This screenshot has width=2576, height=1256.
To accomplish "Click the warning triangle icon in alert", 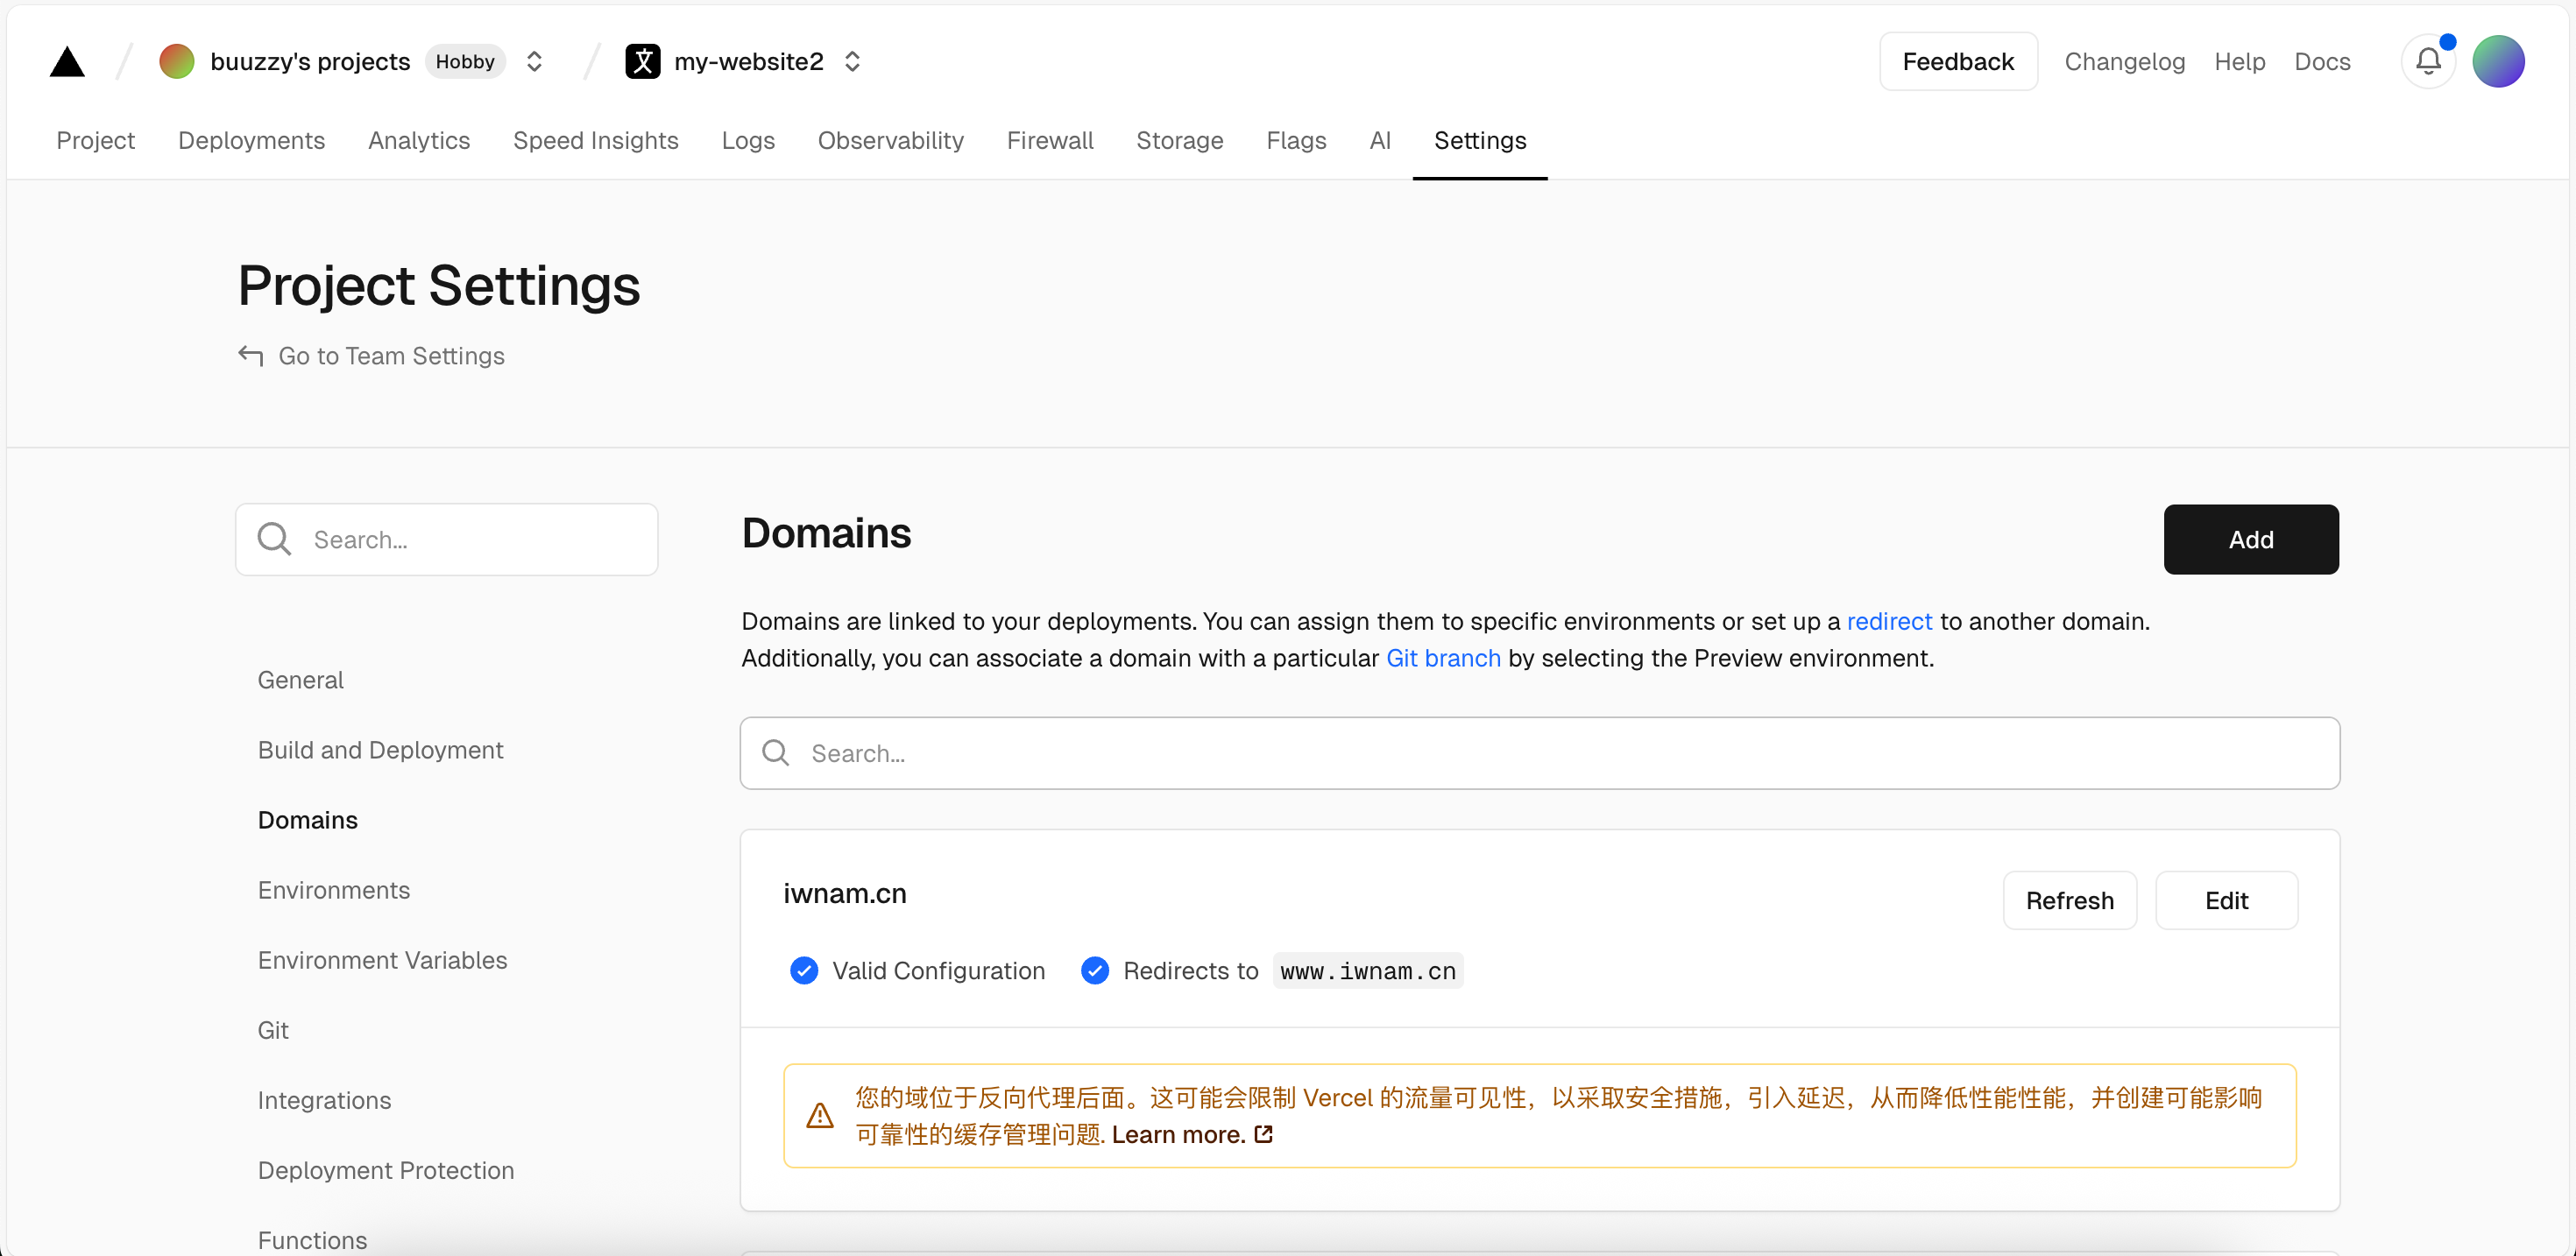I will point(820,1116).
